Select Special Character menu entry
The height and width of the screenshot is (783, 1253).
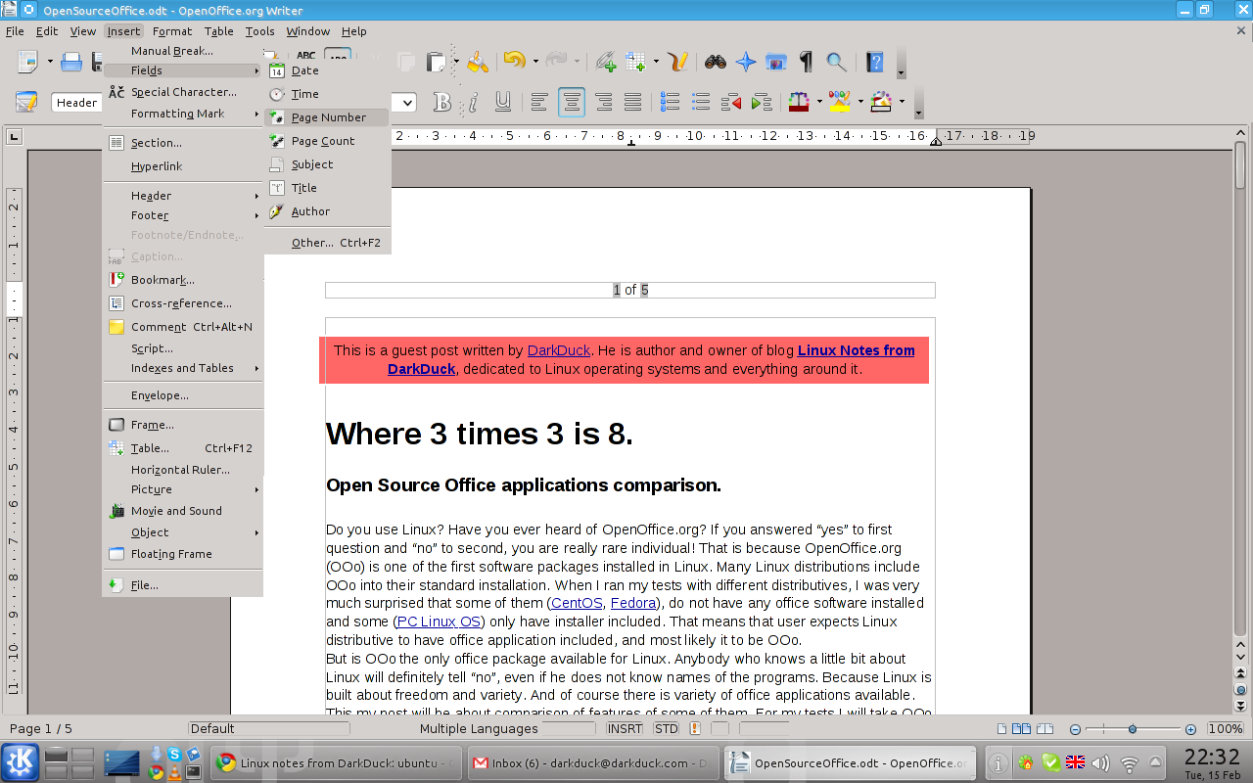[183, 92]
